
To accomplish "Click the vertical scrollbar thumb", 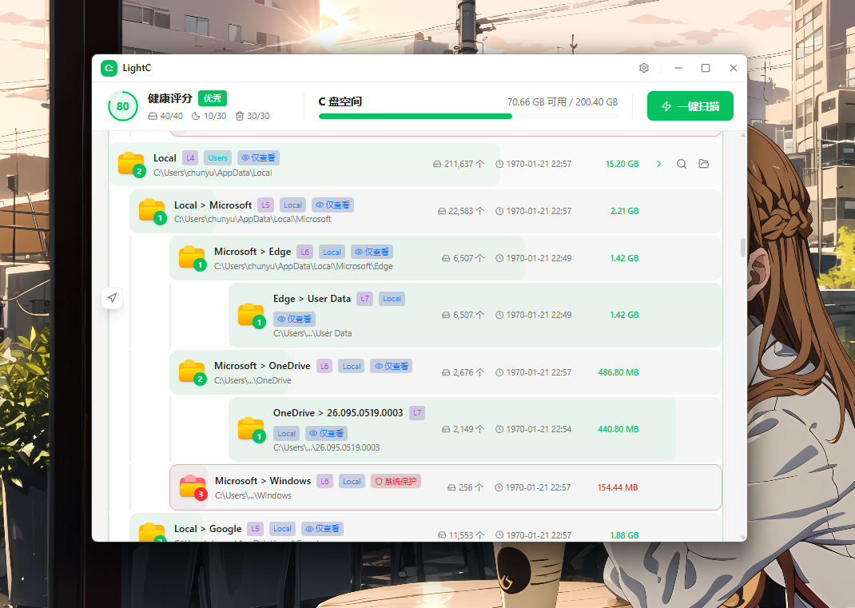I will pos(742,247).
